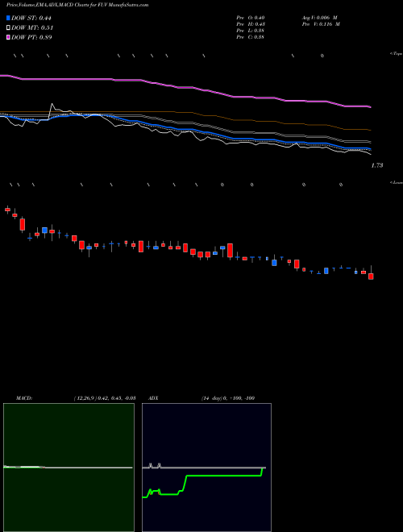This screenshot has width=403, height=532.
Task: Open the green MACD chart panel
Action: click(x=69, y=468)
